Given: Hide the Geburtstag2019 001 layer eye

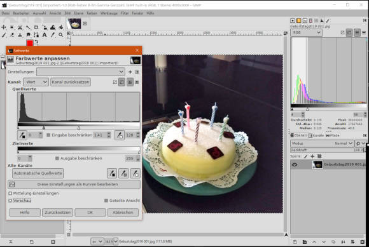Looking at the screenshot, I should 295,165.
